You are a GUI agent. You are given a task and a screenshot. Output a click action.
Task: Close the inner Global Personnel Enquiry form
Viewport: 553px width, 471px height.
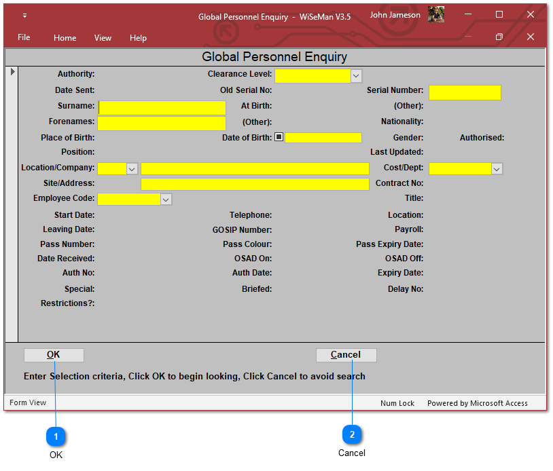coord(531,37)
